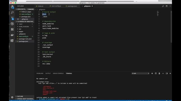181x101 pixels.
Task: Click the .gitignore breadcrumb above editor
Action: tap(42, 10)
